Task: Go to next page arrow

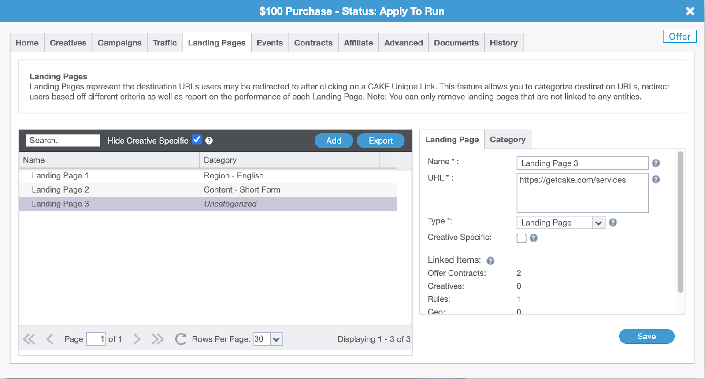Action: point(137,339)
